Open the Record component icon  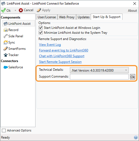click(x=6, y=30)
